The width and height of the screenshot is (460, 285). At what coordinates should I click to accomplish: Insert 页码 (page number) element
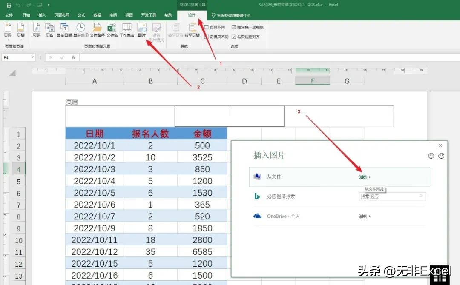[36, 30]
